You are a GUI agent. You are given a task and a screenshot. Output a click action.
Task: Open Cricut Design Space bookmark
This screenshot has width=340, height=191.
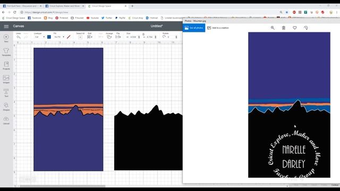pyautogui.click(x=14, y=18)
